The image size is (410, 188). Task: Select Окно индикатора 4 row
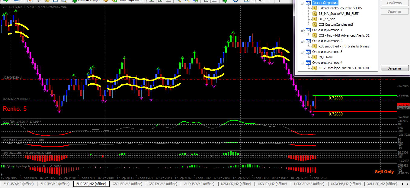point(327,63)
